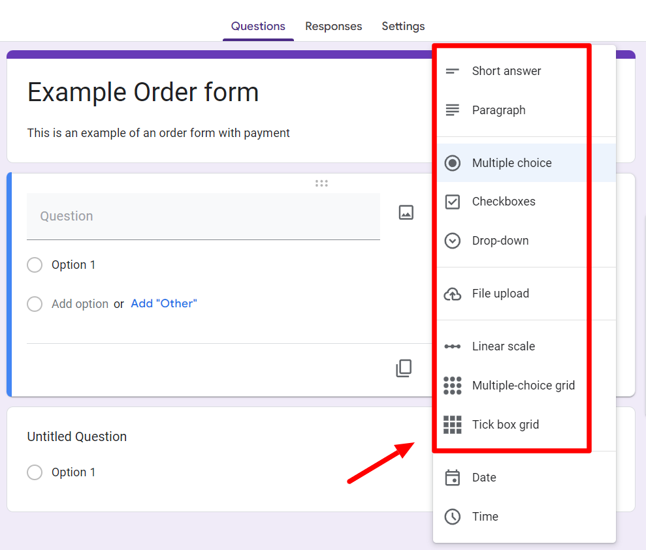Open the Settings tab
The width and height of the screenshot is (646, 550).
402,26
